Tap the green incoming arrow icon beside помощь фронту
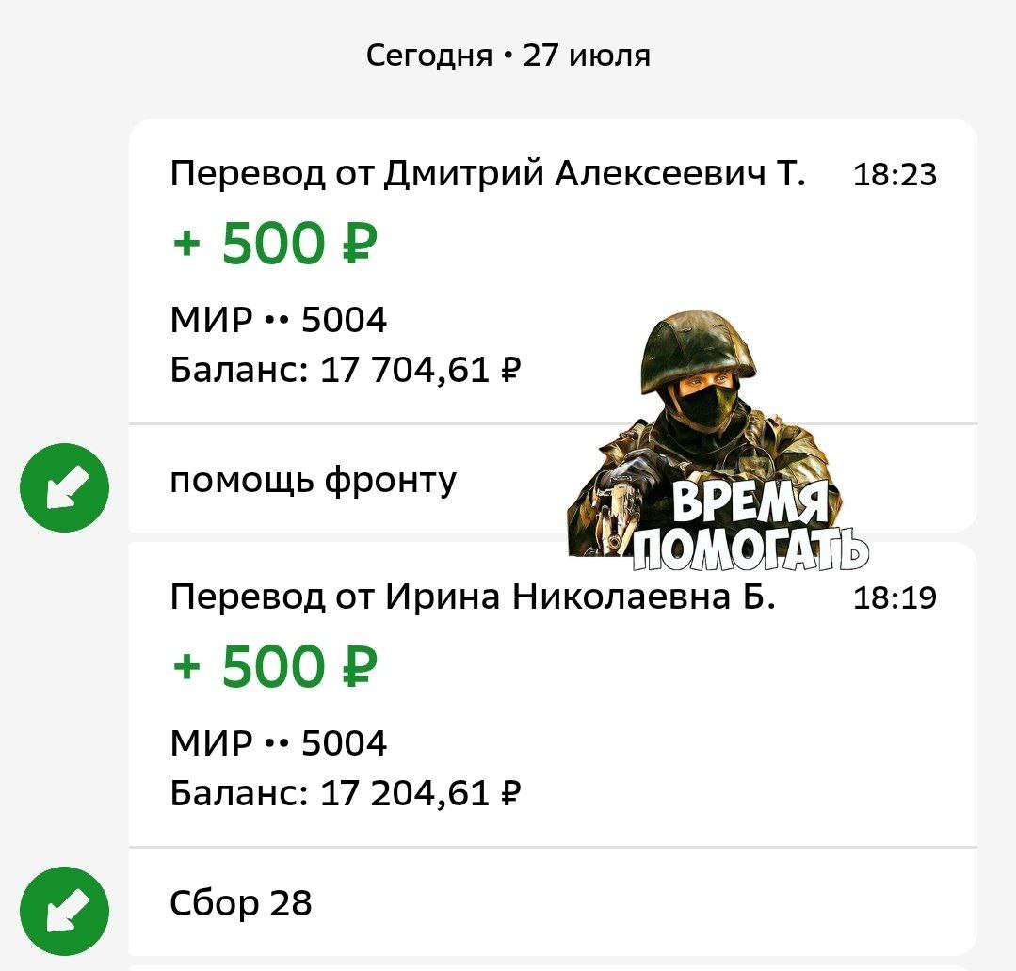 (65, 487)
